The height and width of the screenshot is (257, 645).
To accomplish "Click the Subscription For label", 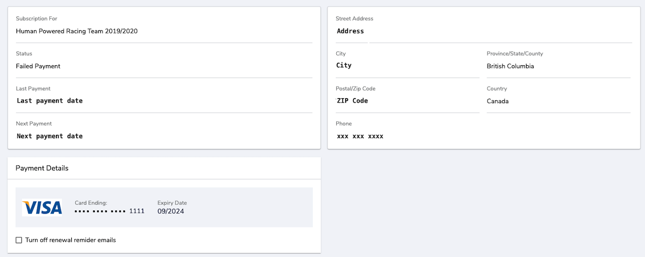I will click(37, 19).
